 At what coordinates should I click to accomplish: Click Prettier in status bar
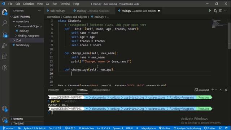pyautogui.click(x=210, y=128)
